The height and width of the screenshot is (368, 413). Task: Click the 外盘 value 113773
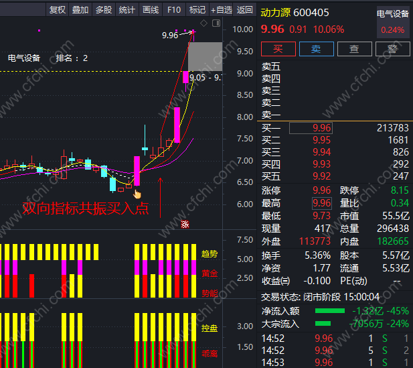[315, 241]
